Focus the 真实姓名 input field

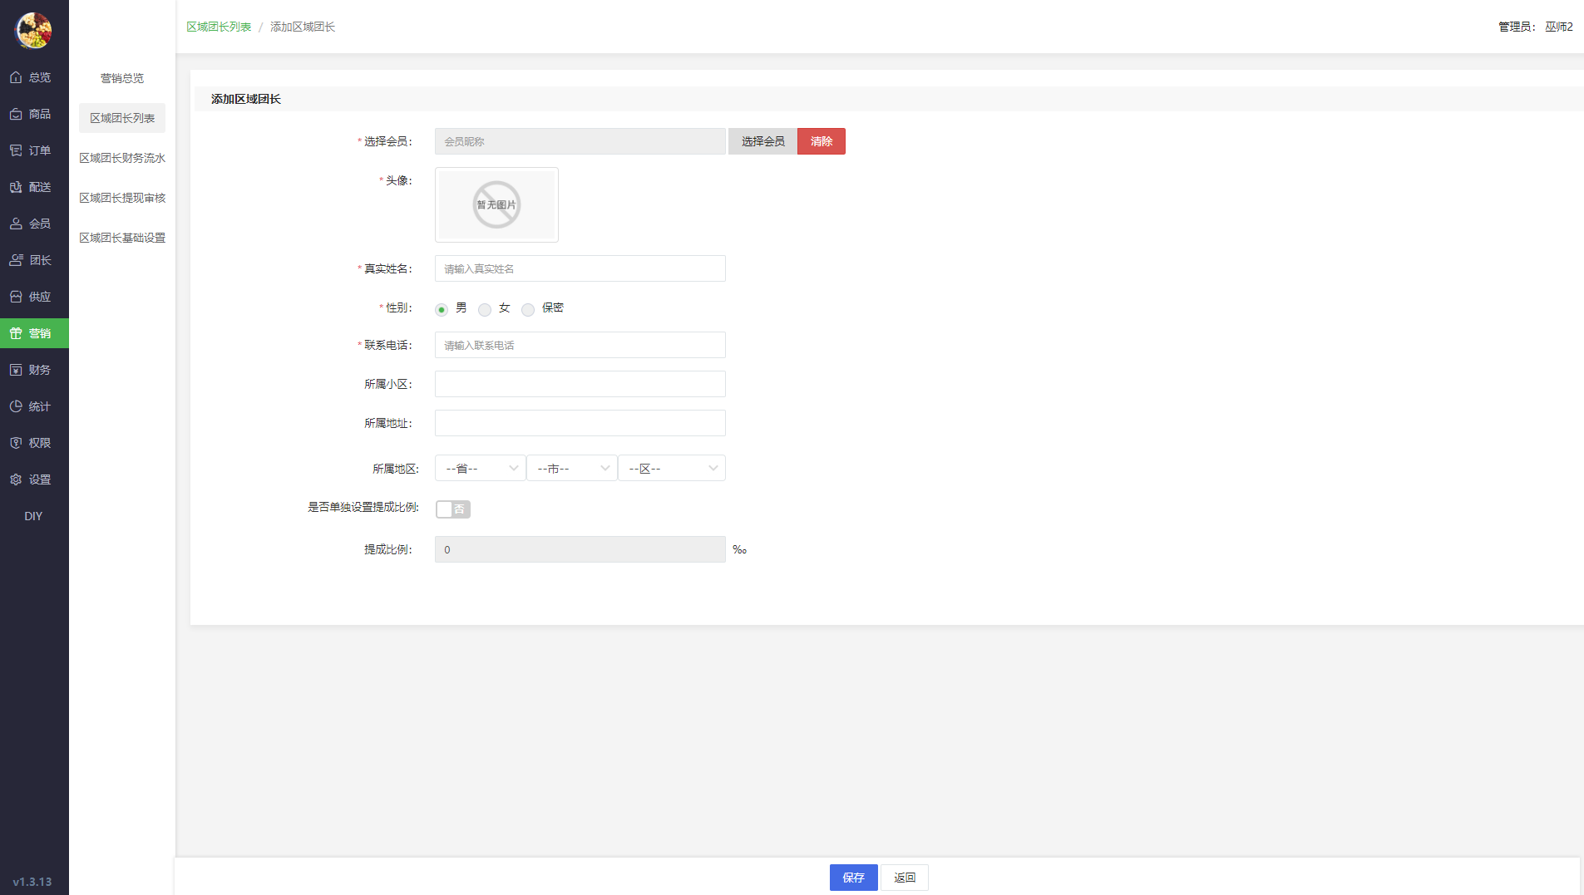click(580, 268)
